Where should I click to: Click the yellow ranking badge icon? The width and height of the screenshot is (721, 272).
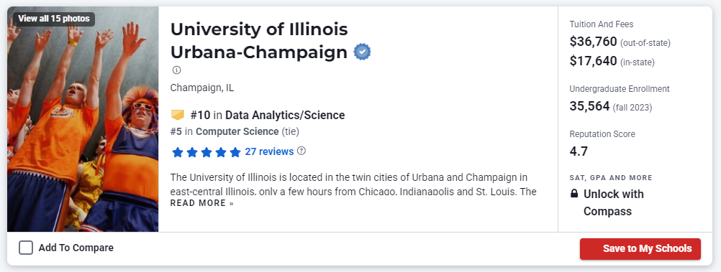(x=178, y=115)
